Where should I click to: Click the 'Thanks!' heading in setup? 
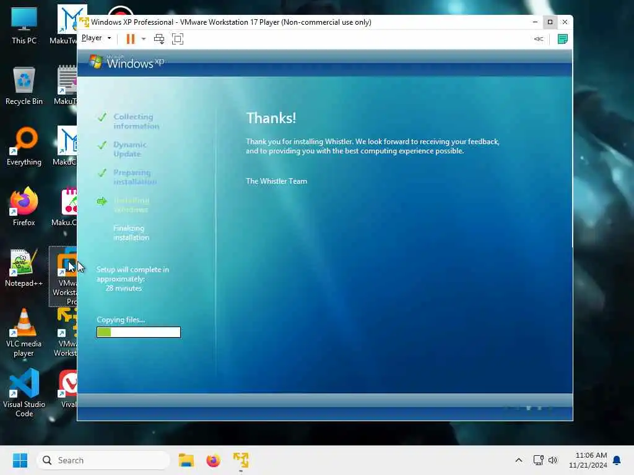(271, 118)
